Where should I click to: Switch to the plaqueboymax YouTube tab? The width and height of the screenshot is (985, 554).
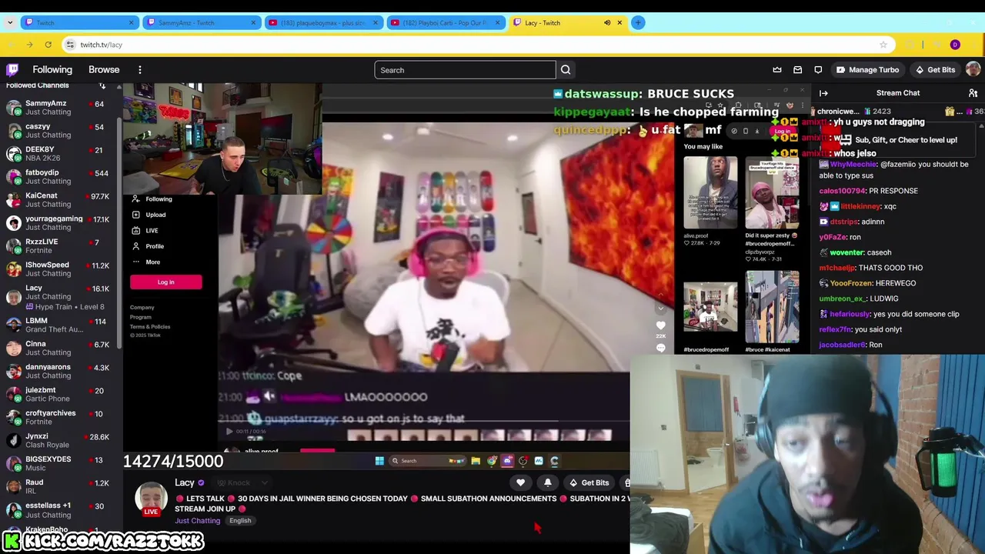click(x=322, y=22)
